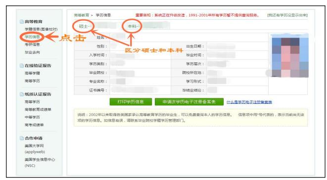
Task: Click the 院校所在地 field label
Action: 193,73
